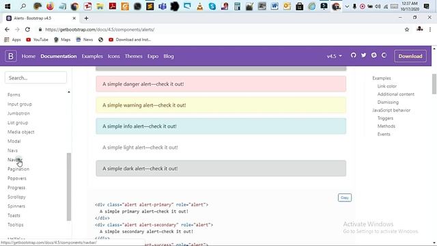This screenshot has height=246, width=437.
Task: Open Windows search magnifier icon
Action: point(23,6)
